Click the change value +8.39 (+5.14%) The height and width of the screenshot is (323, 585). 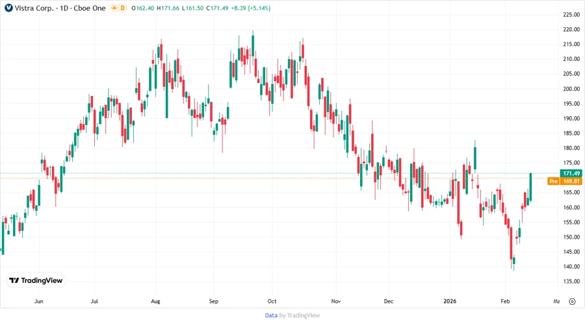click(251, 8)
